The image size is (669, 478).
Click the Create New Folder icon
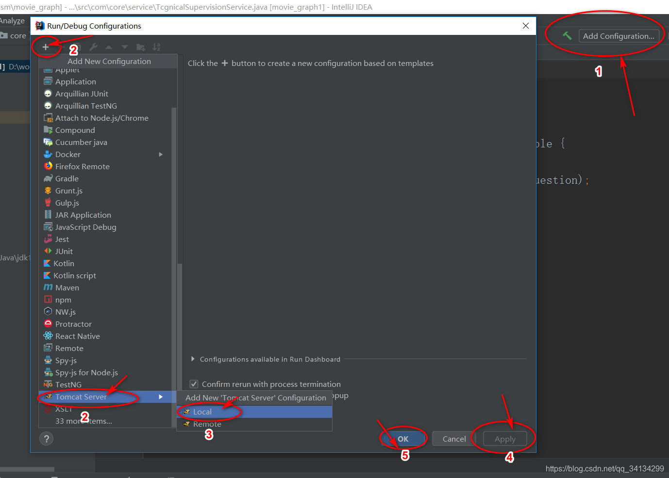click(x=141, y=47)
